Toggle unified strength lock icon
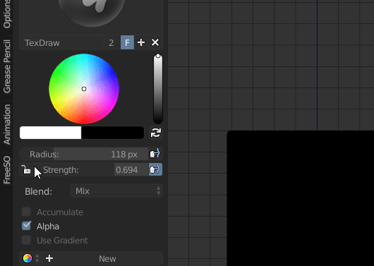The height and width of the screenshot is (266, 374). pyautogui.click(x=26, y=169)
